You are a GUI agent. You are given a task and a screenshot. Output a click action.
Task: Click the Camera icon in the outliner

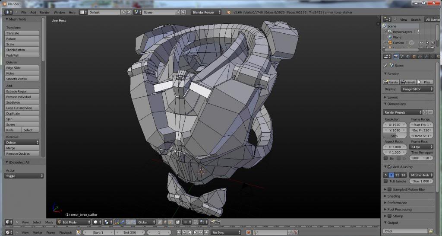(x=390, y=43)
